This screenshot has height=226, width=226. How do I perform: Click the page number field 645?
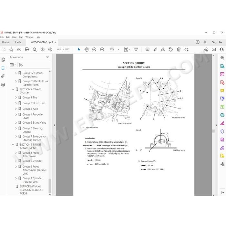click(x=59, y=49)
